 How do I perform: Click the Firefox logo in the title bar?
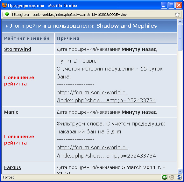(x=4, y=5)
